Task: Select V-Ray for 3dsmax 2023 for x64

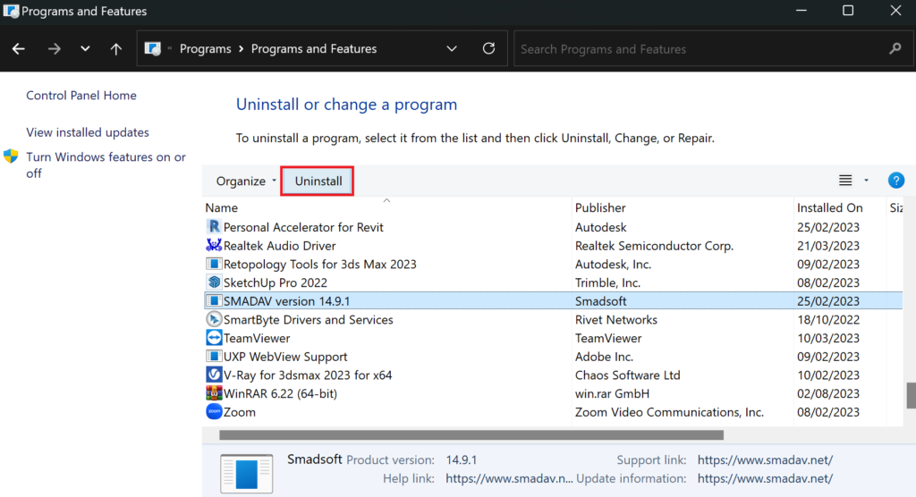Action: (x=308, y=375)
